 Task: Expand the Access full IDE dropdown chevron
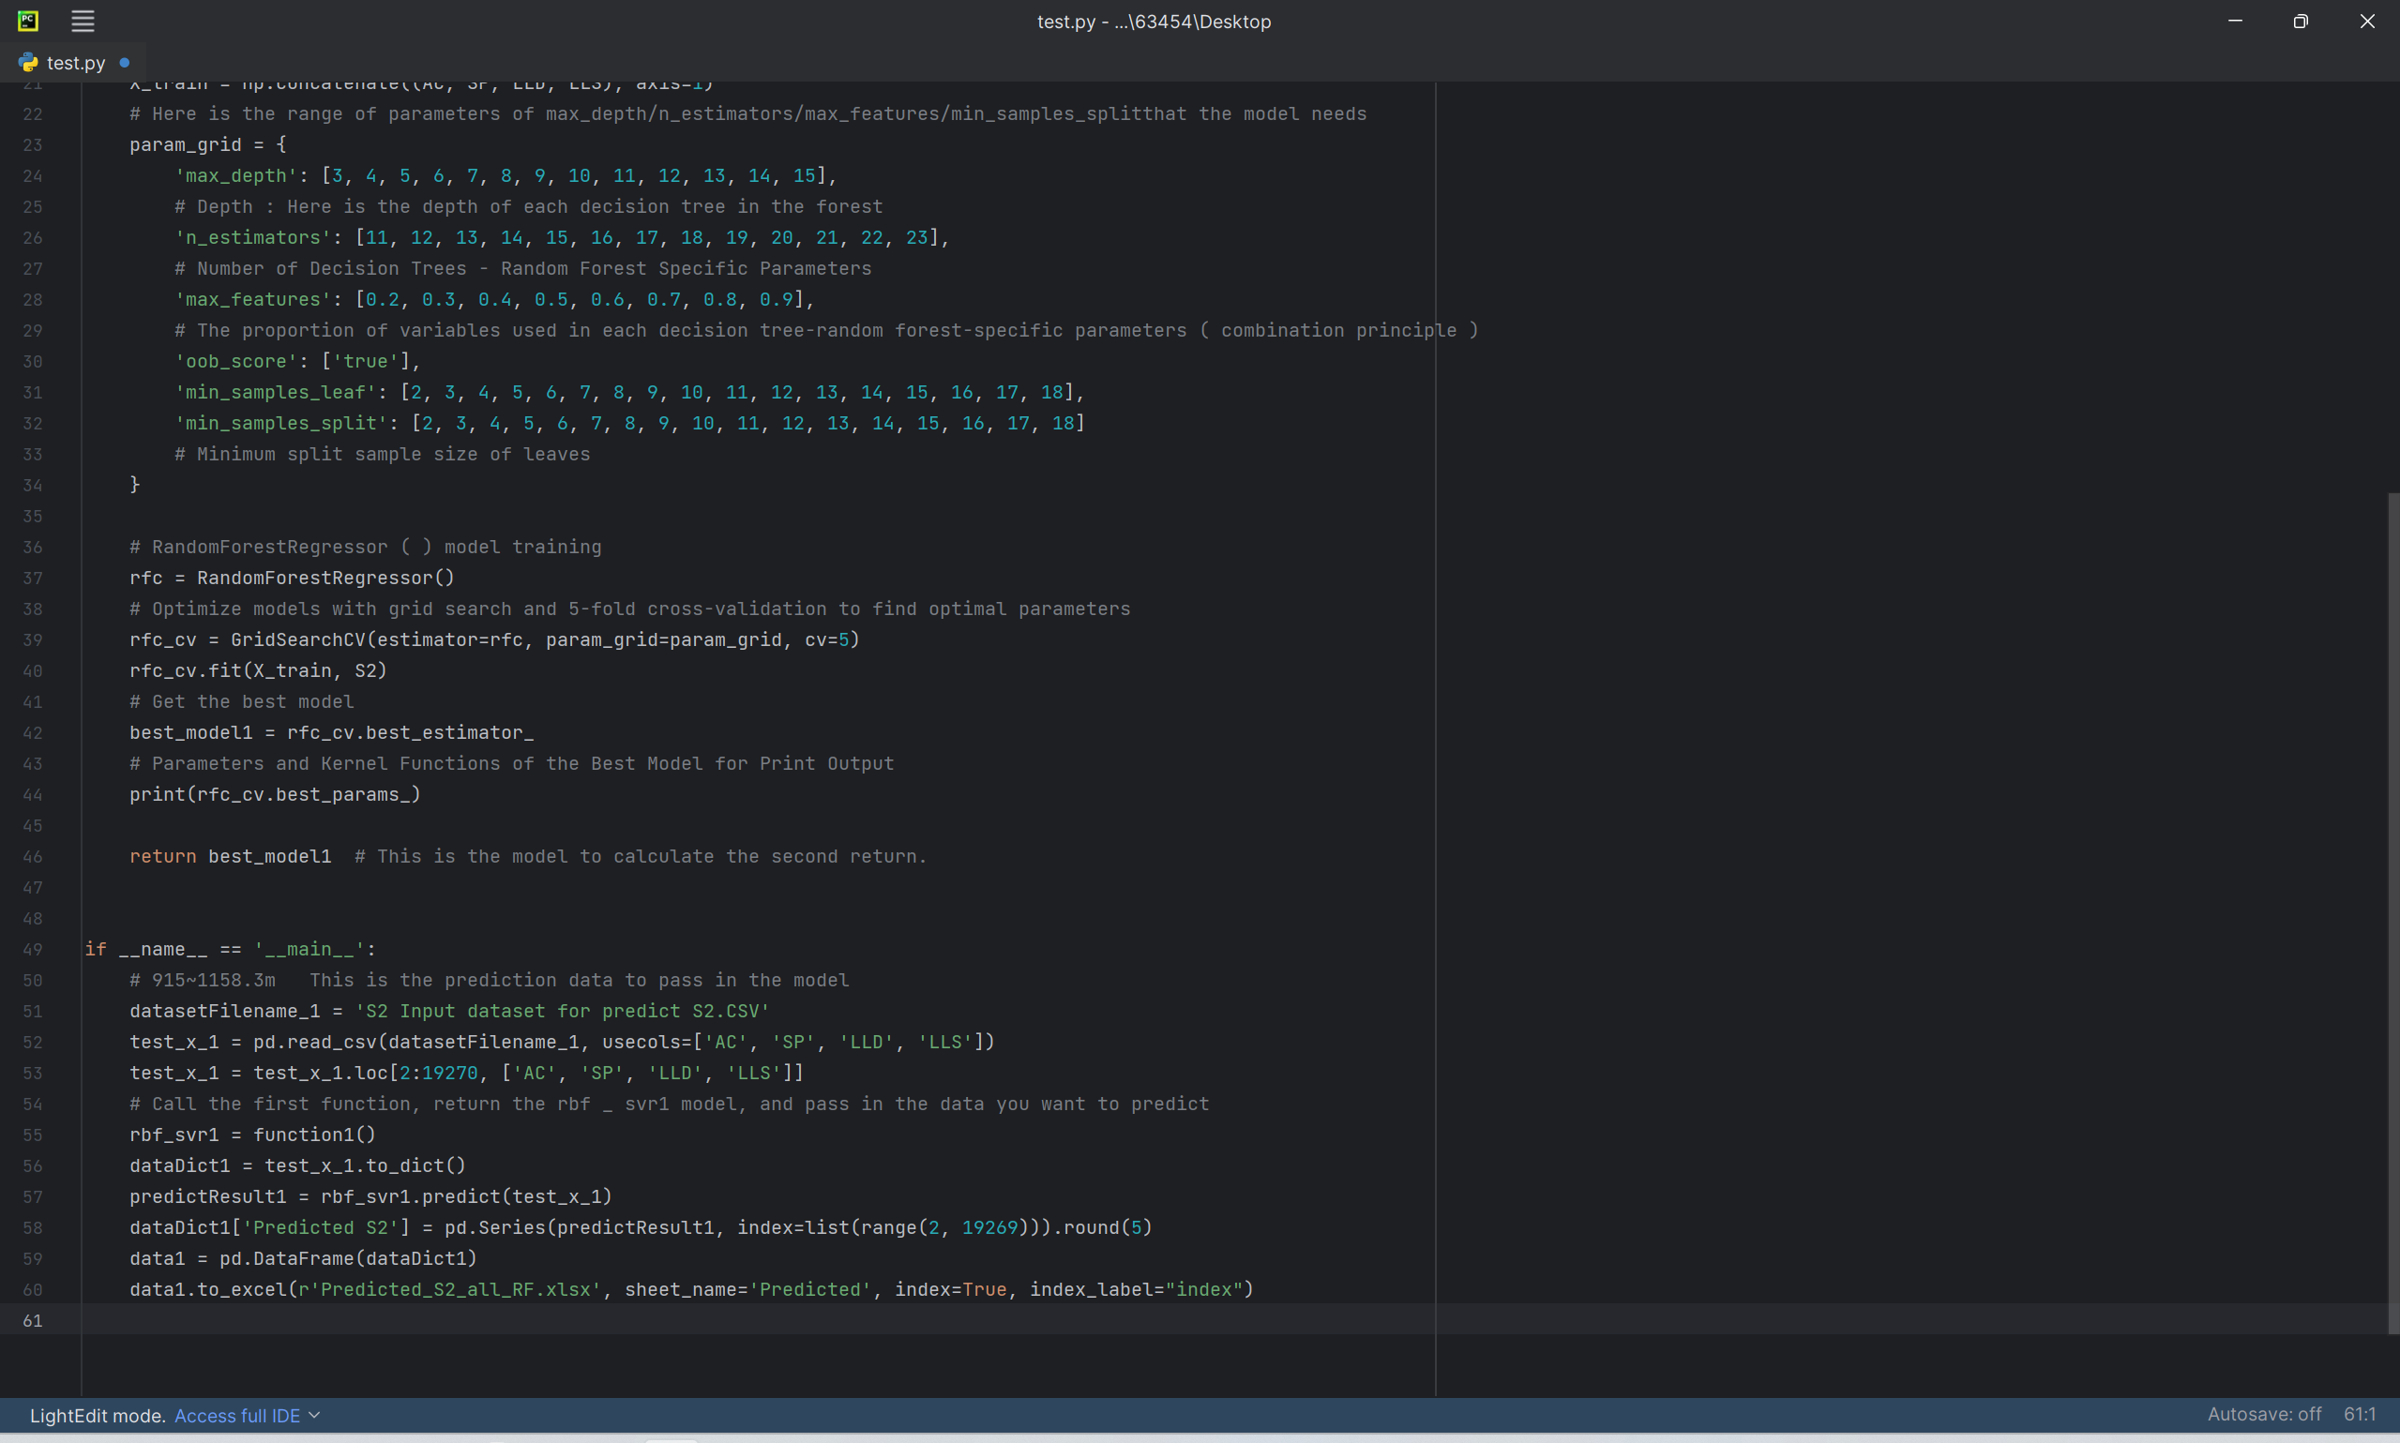314,1416
